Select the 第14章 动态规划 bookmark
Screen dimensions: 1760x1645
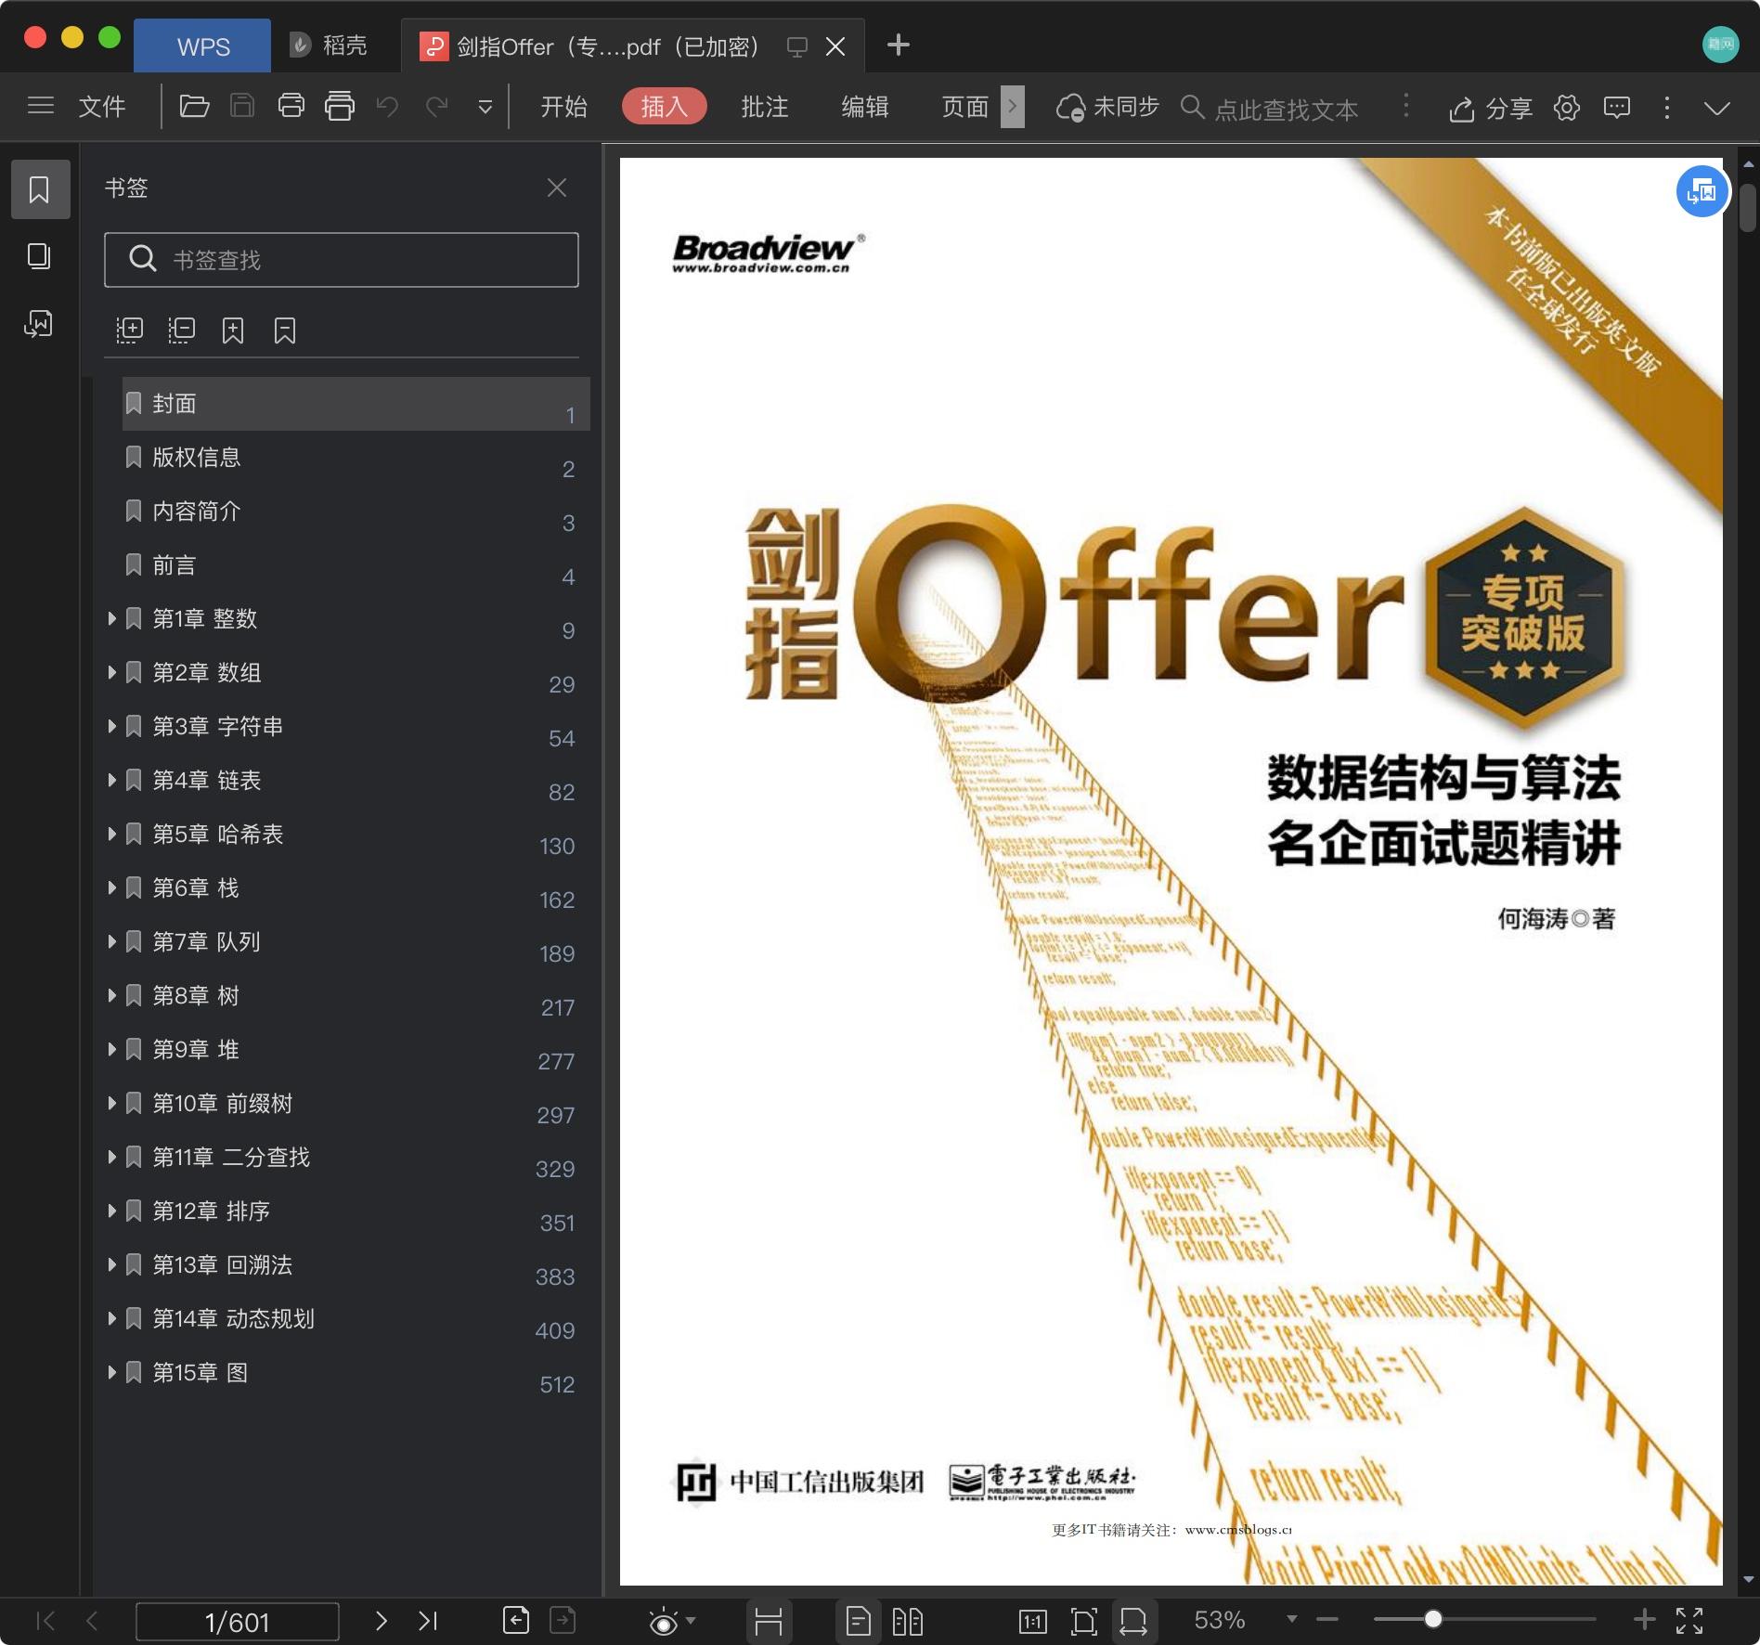tap(356, 1319)
